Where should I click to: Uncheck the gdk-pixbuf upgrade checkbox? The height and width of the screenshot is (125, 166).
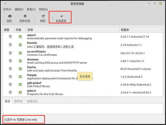tap(20, 84)
